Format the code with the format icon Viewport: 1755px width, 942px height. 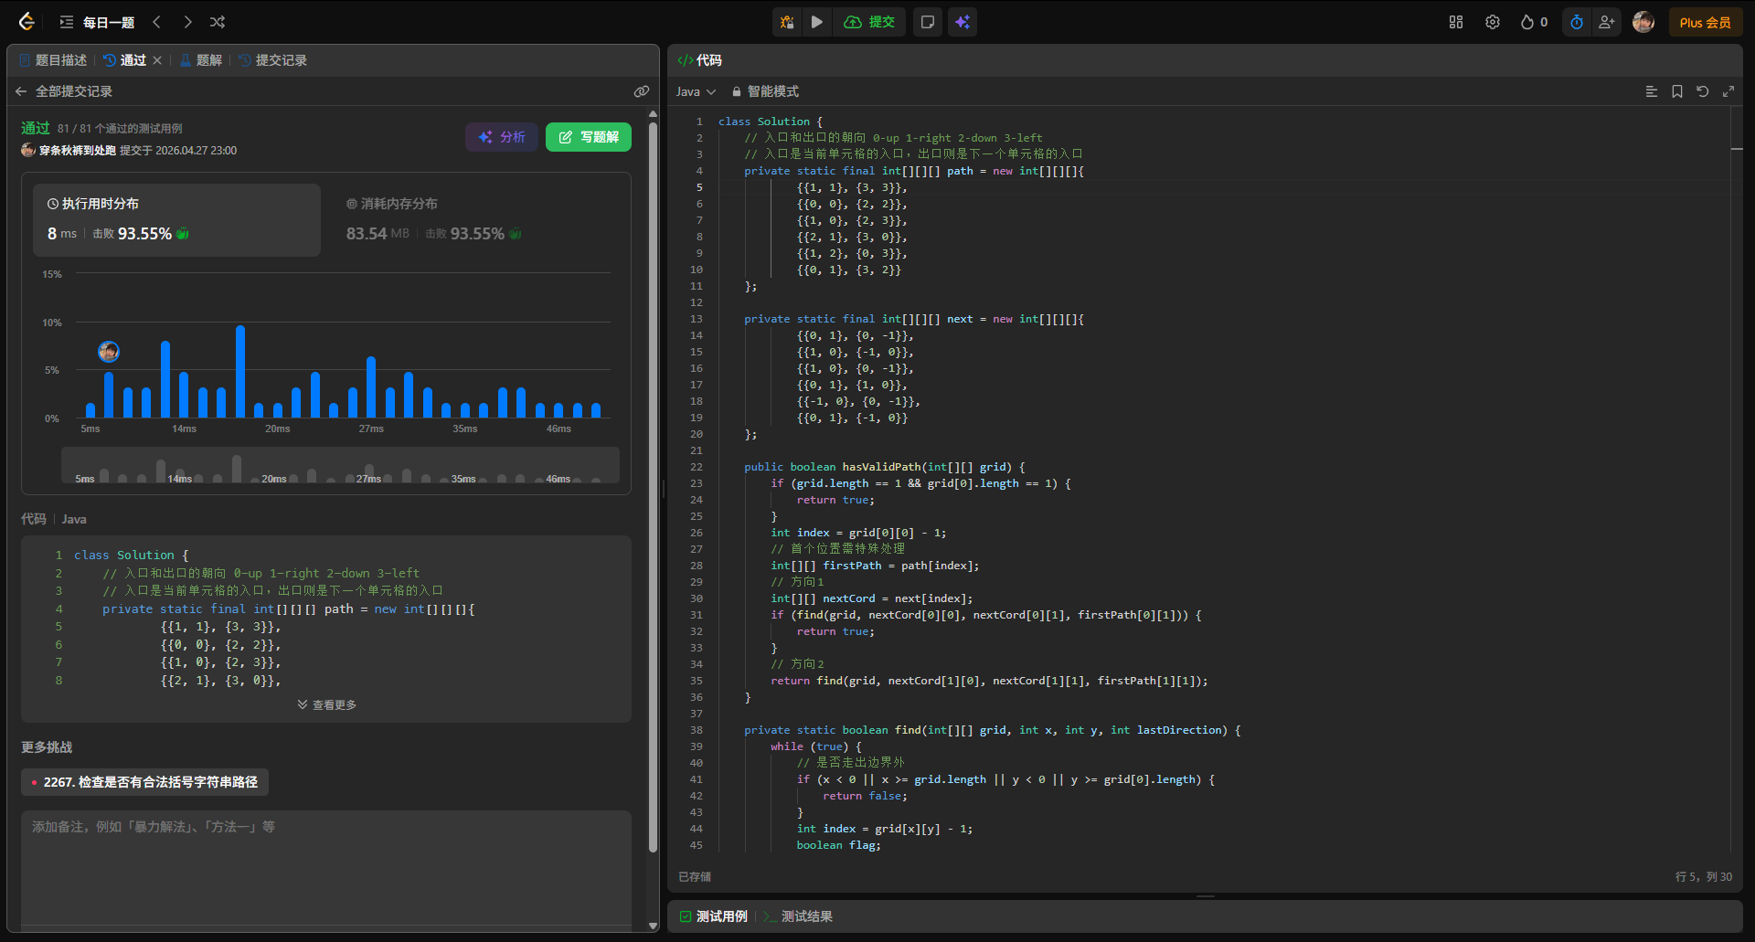(x=1652, y=91)
